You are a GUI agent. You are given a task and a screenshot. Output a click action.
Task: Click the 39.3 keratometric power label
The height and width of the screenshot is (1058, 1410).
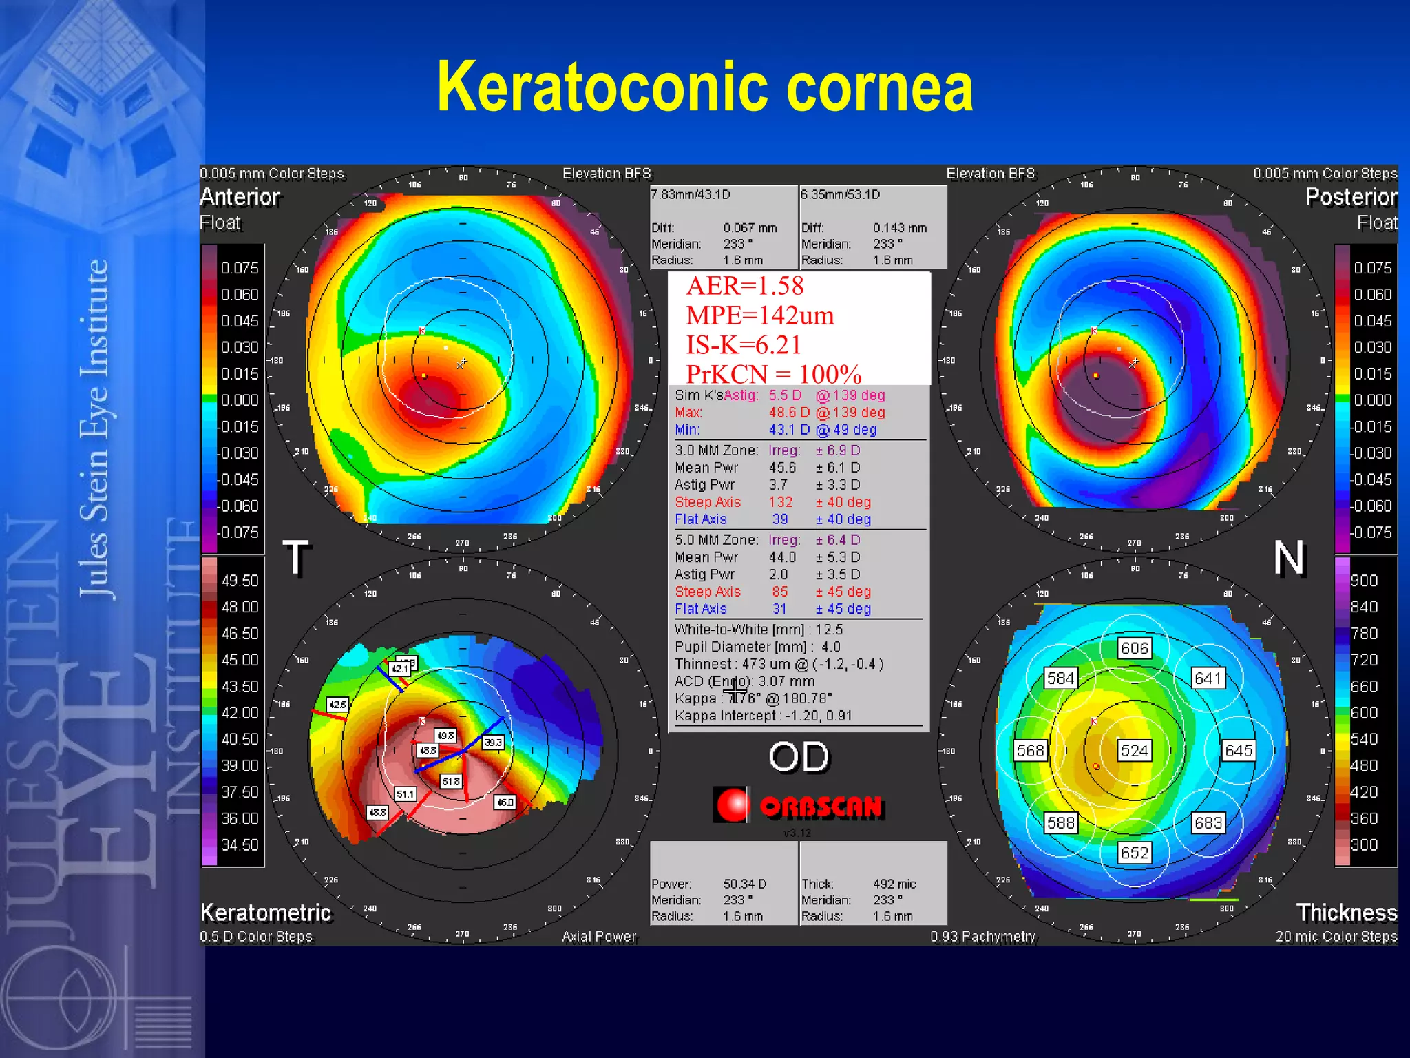[x=493, y=743]
